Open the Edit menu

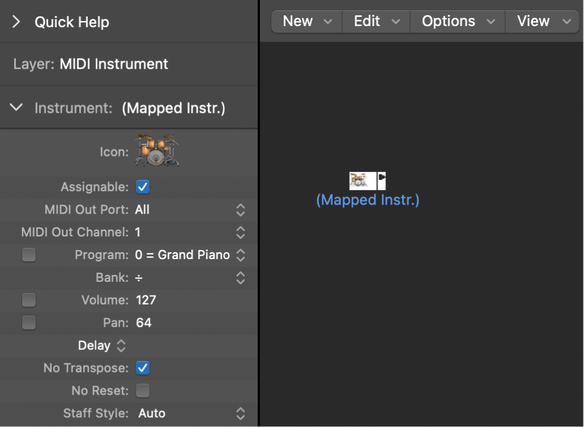(x=376, y=21)
